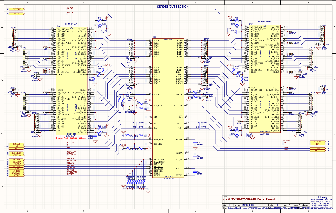
Task: Click the CS20 jumper label
Action: pyautogui.click(x=296, y=43)
